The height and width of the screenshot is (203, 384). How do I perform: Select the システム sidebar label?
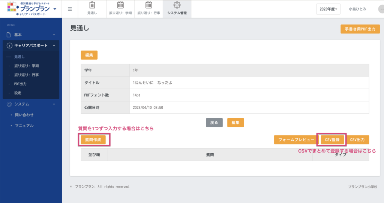tap(21, 104)
